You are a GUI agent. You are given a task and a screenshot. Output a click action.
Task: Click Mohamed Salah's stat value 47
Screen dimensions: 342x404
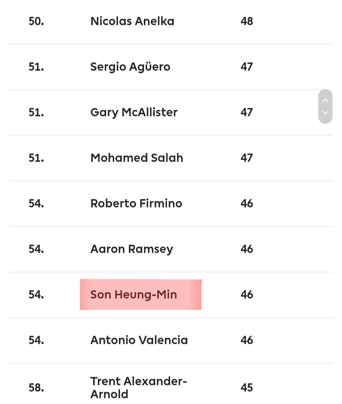tap(247, 158)
